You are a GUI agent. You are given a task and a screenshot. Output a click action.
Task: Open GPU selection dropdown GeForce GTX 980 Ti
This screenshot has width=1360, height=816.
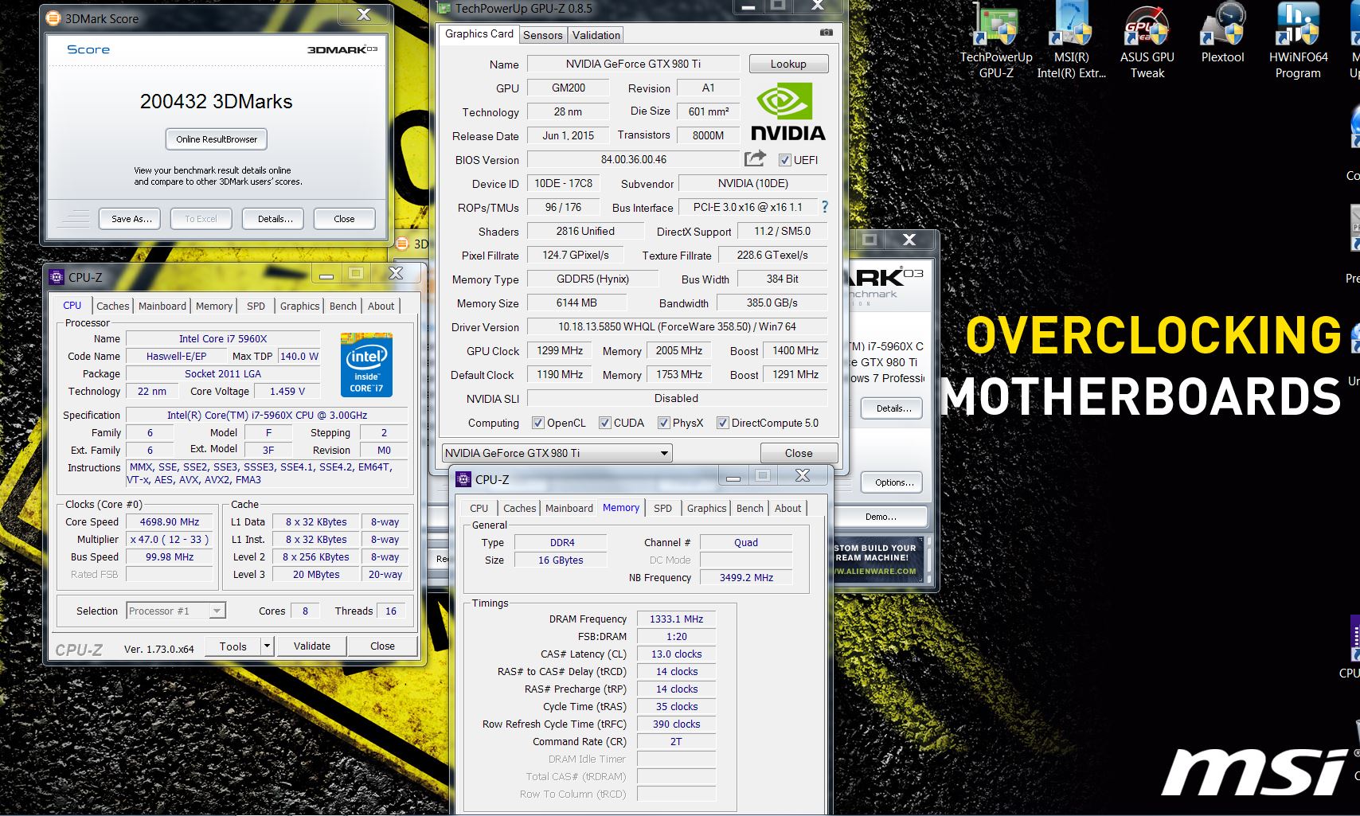tap(557, 453)
